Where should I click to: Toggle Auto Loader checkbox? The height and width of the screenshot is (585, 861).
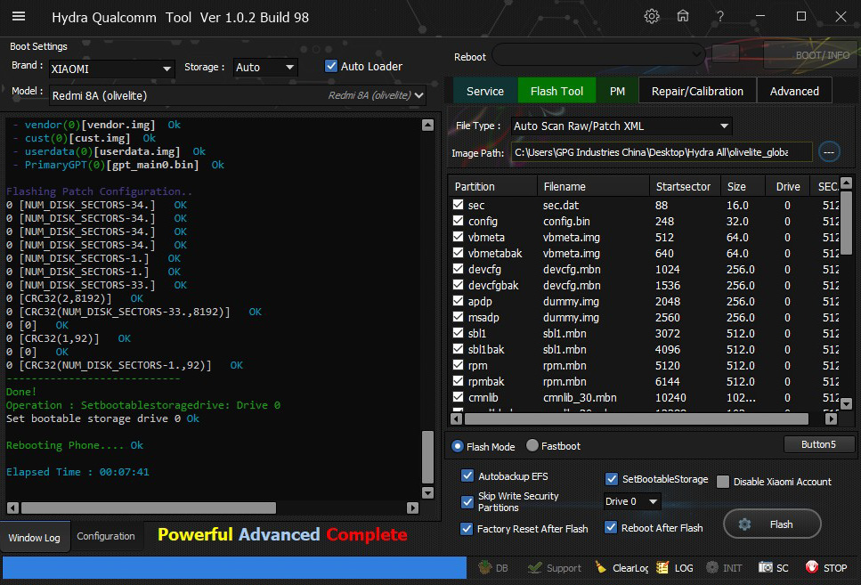331,66
